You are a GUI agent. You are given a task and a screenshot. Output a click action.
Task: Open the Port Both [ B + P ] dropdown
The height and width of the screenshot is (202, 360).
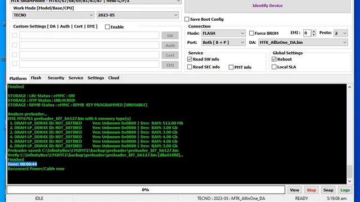point(223,43)
